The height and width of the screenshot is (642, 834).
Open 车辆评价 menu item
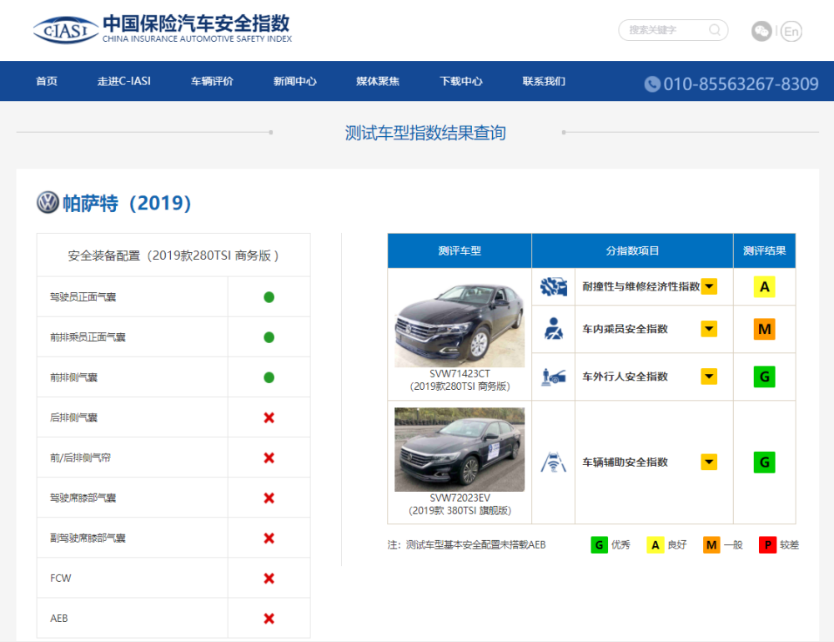click(x=212, y=81)
